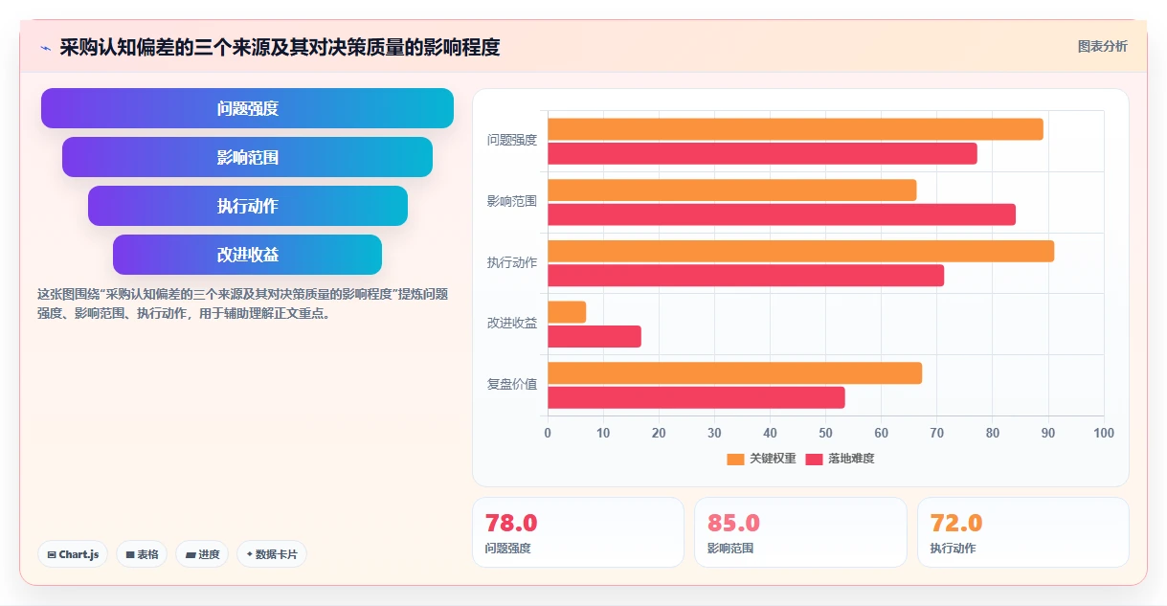Click the 复盘价值 y-axis label
Screen dimensions: 1167x606
(512, 385)
